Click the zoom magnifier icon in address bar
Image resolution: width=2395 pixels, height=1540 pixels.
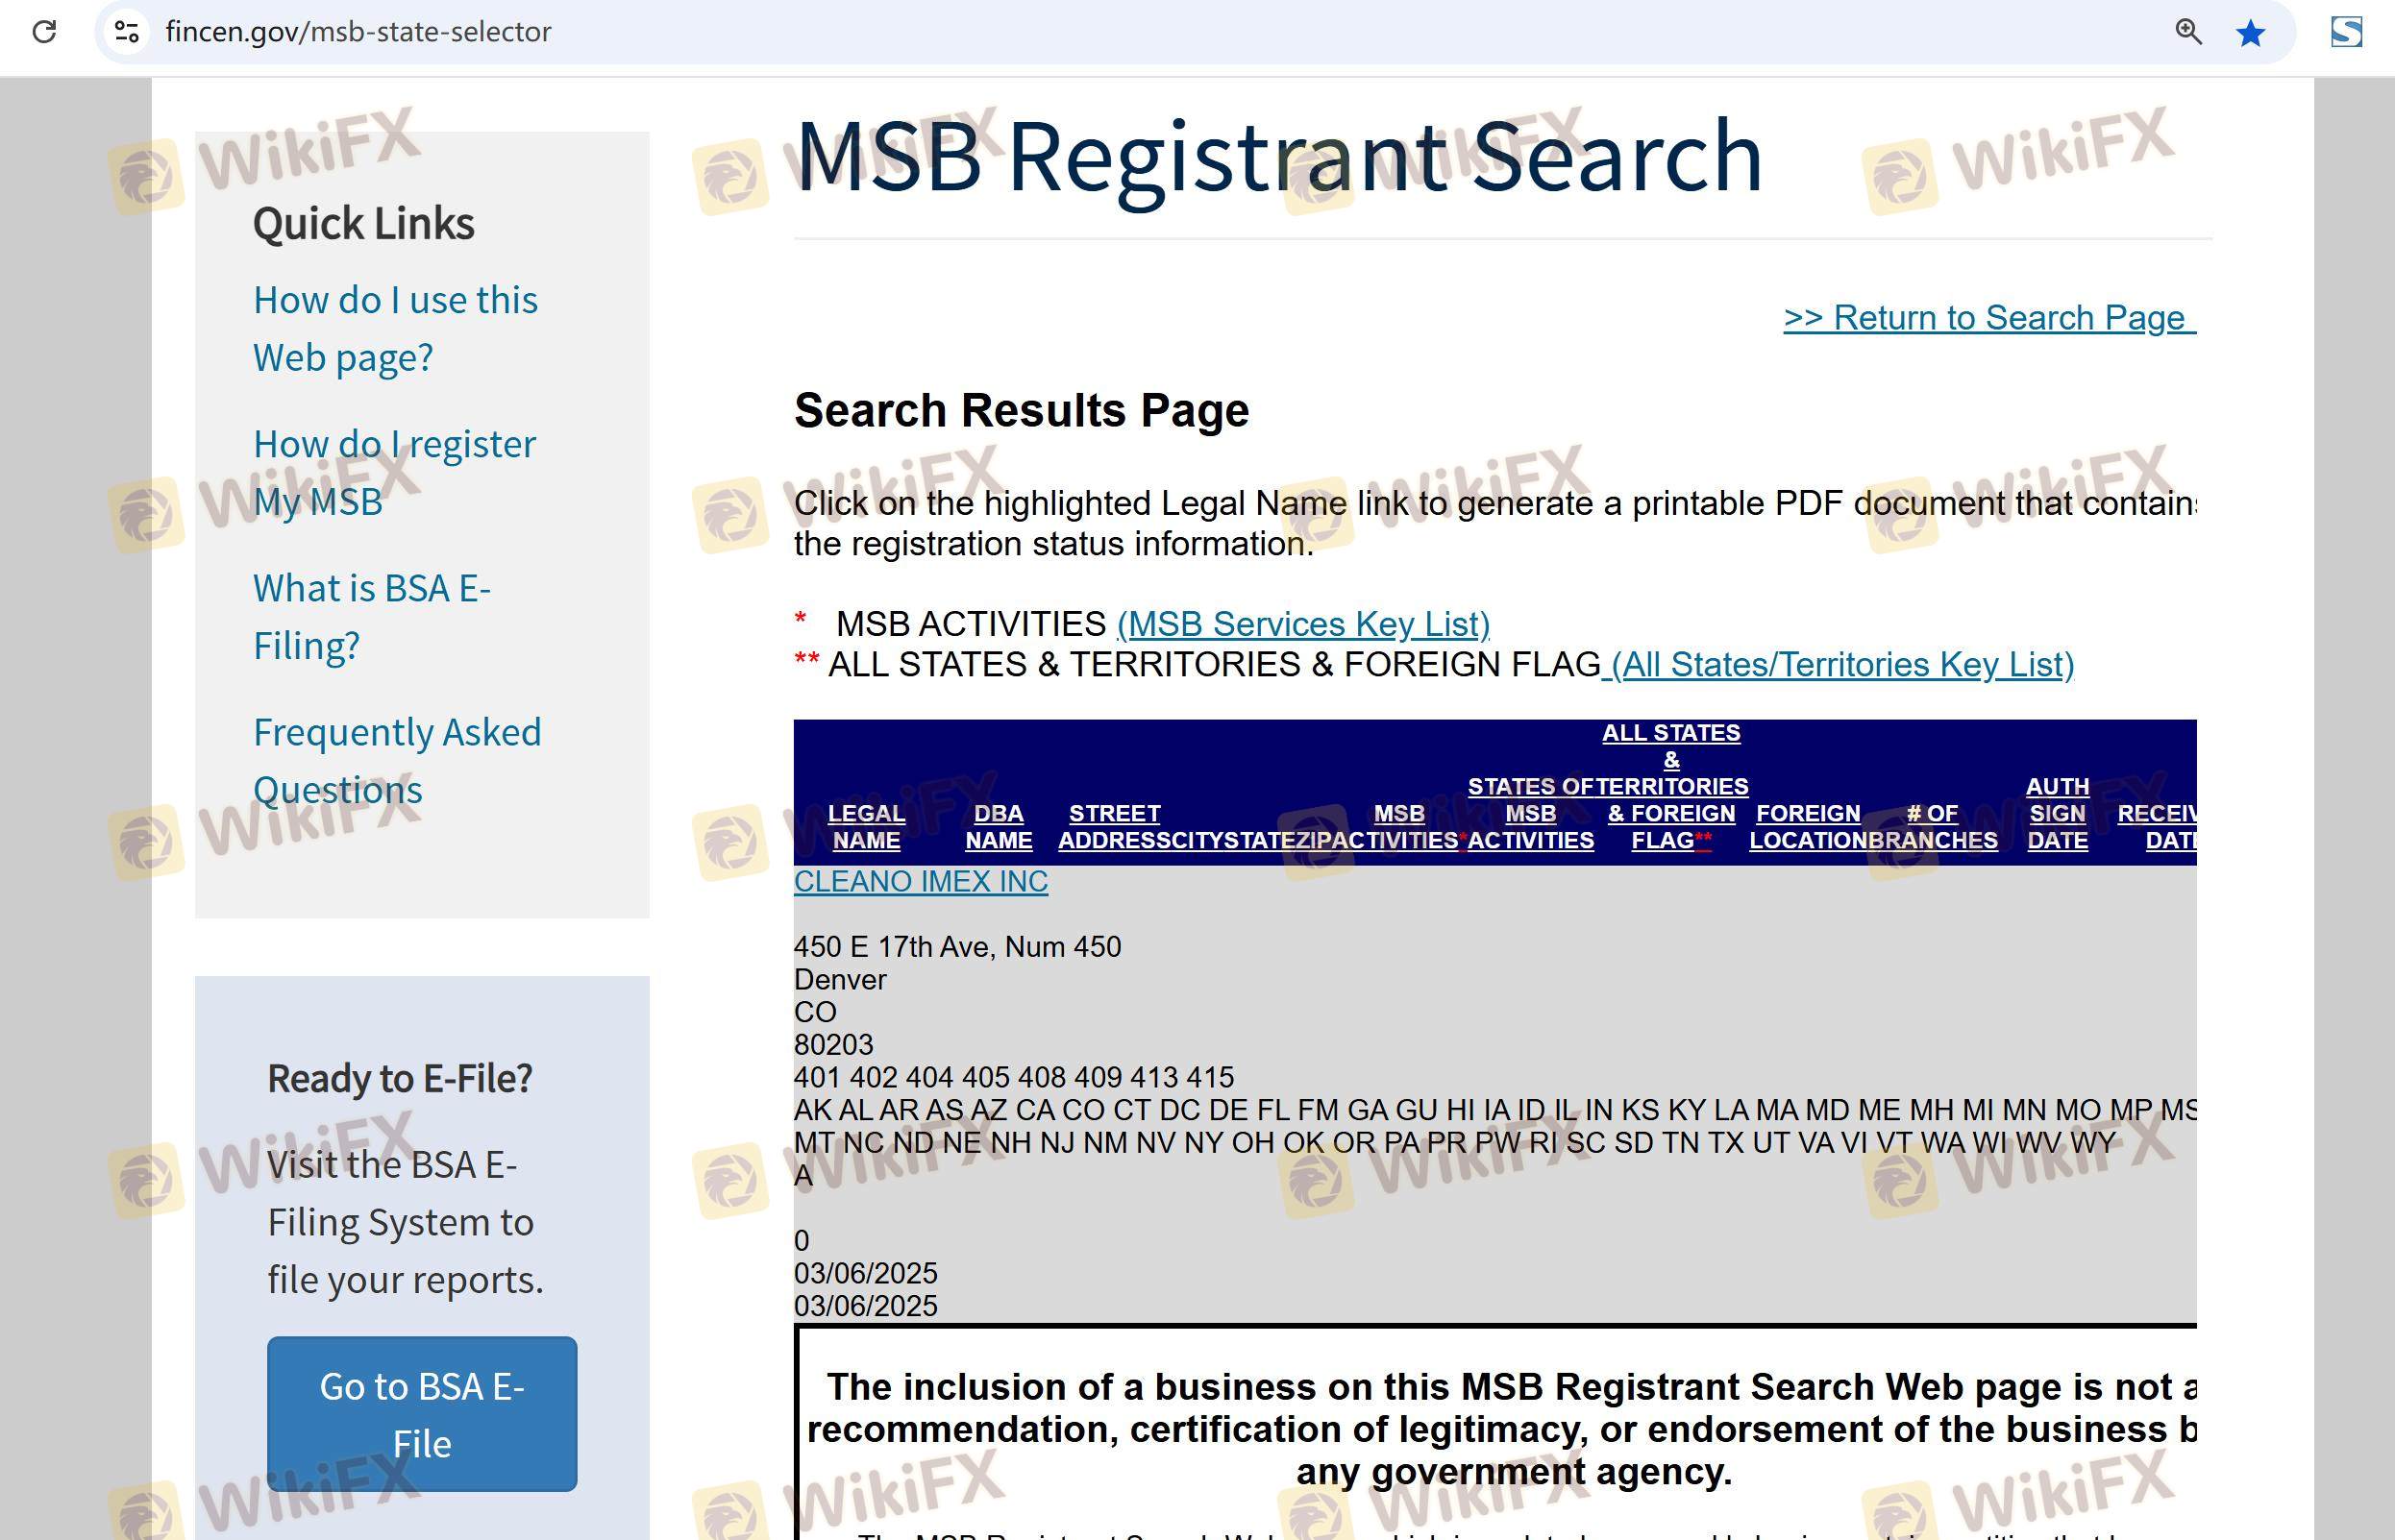(2188, 31)
